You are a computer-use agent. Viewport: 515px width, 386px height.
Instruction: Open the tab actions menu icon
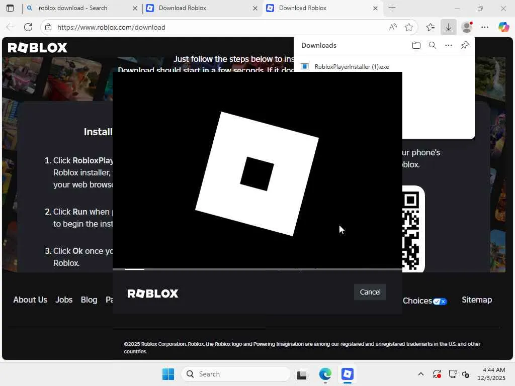10,8
